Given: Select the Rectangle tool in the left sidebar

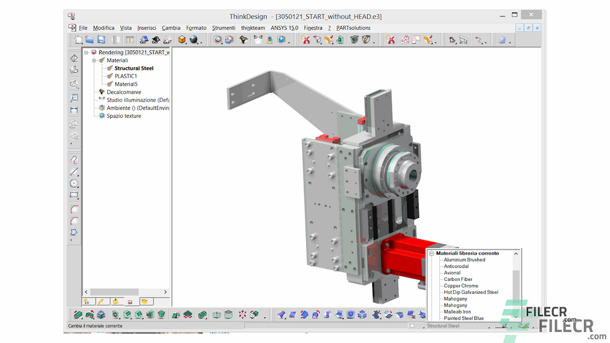Looking at the screenshot, I should click(x=74, y=196).
